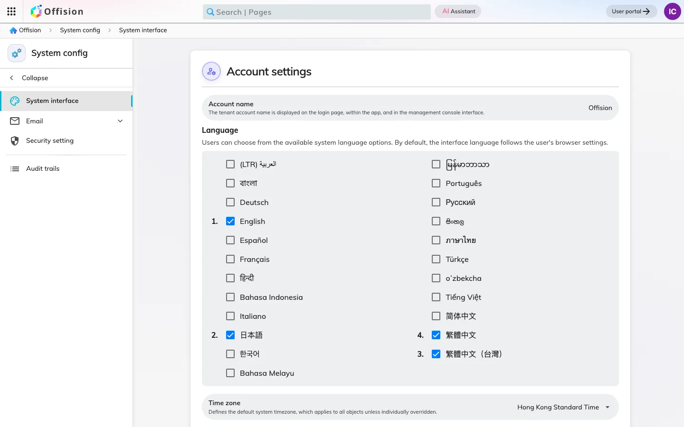This screenshot has width=684, height=427.
Task: Open the AI Assistant button
Action: tap(458, 11)
